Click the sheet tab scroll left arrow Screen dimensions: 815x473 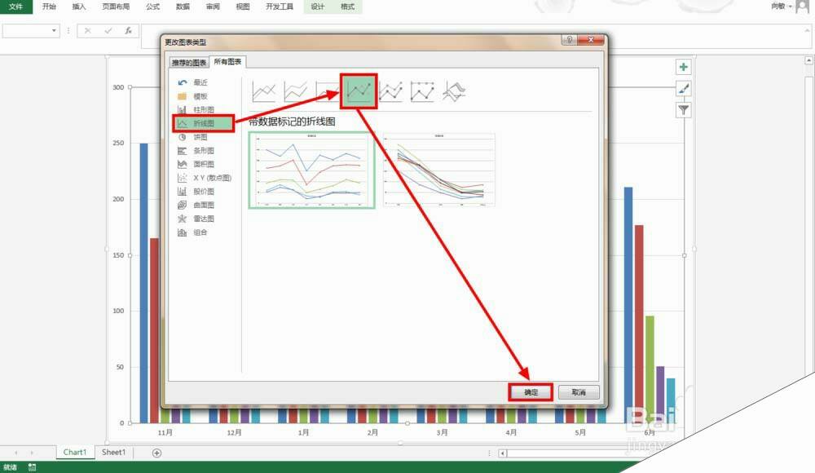point(16,453)
